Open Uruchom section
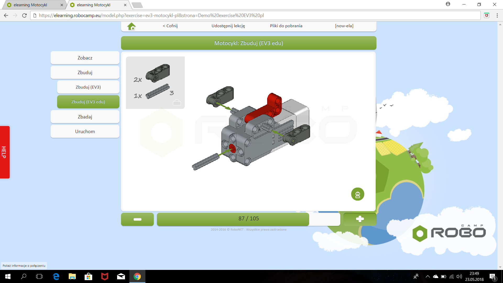503x283 pixels. coord(85,132)
